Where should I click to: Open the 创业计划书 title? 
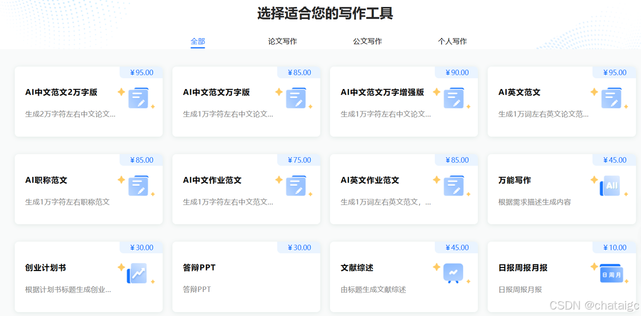point(46,268)
